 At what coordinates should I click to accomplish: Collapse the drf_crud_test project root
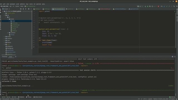pos(3,11)
